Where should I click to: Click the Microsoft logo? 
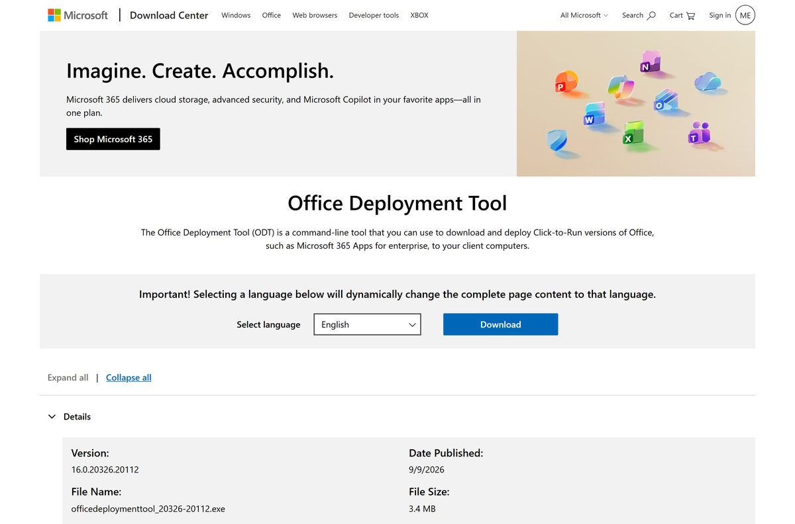pos(78,15)
